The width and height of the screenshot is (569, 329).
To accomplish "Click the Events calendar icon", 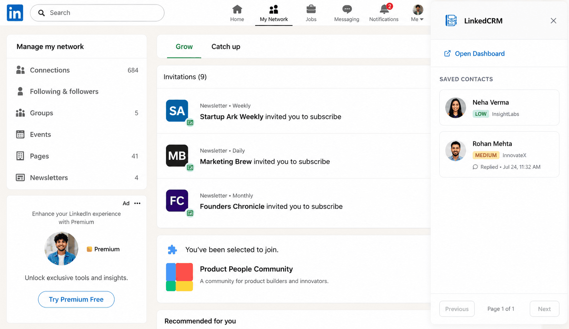I will pyautogui.click(x=20, y=134).
